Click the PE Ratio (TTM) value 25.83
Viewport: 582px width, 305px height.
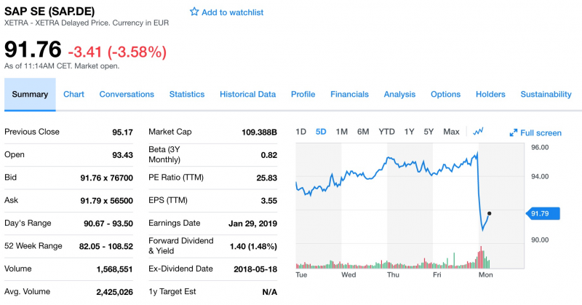point(266,178)
